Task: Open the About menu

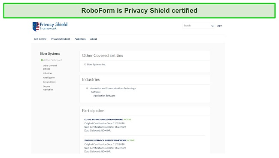Action: coord(94,39)
